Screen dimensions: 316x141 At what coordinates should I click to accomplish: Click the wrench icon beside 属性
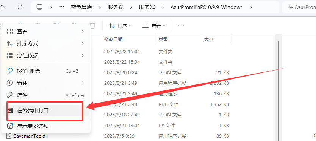(x=10, y=95)
